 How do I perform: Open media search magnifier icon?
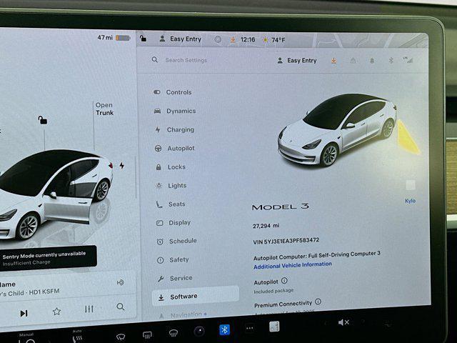point(121,307)
